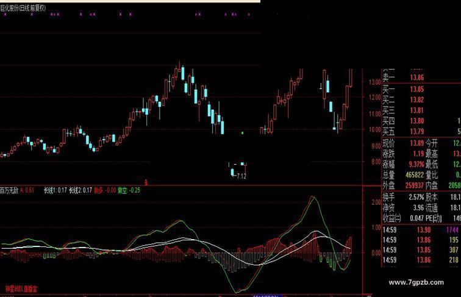This screenshot has width=461, height=297.
Task: Select the 买一 bid row at 13.85
Action: pos(421,89)
